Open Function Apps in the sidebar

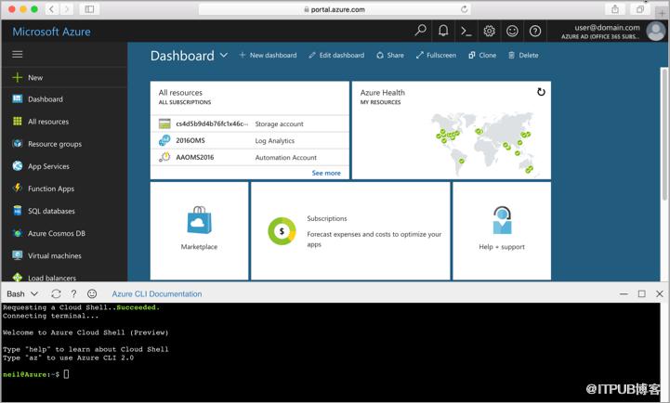(x=64, y=188)
